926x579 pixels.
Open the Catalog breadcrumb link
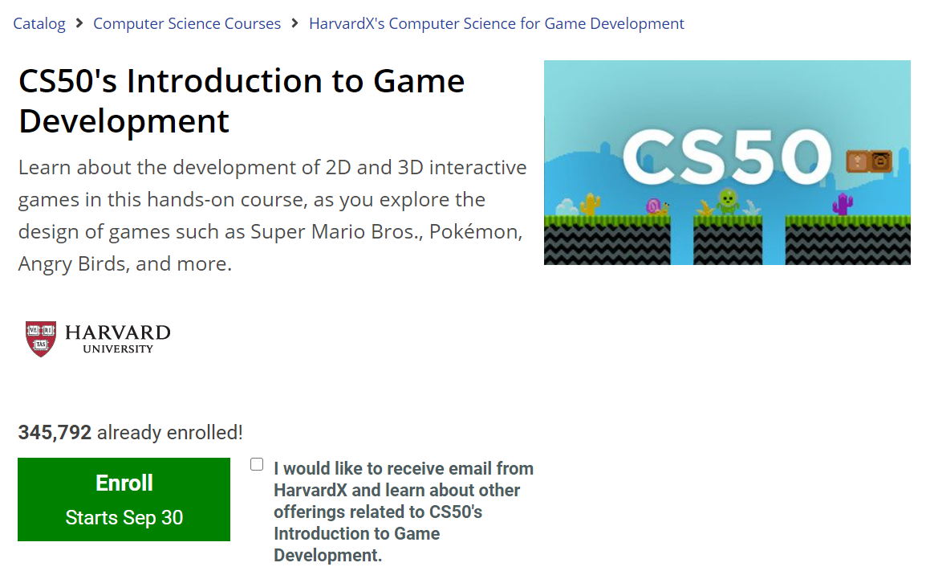pyautogui.click(x=39, y=23)
